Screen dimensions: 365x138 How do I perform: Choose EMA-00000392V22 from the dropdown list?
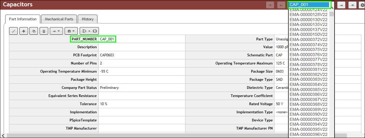tap(309, 119)
